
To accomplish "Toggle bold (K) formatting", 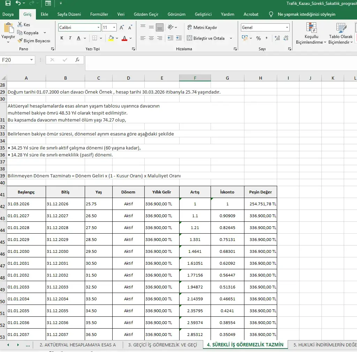I will click(62, 38).
